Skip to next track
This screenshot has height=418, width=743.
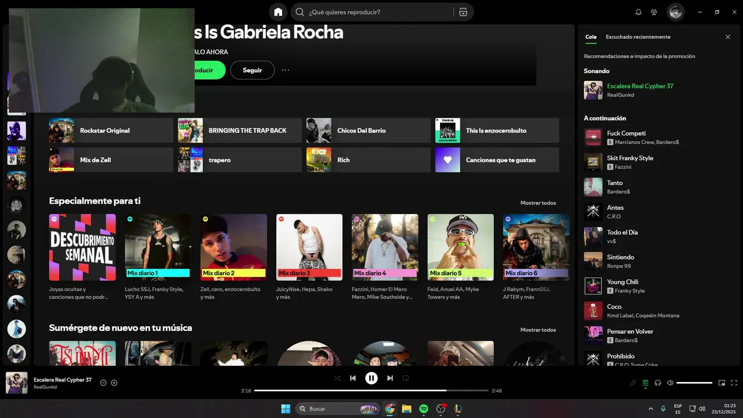point(390,378)
